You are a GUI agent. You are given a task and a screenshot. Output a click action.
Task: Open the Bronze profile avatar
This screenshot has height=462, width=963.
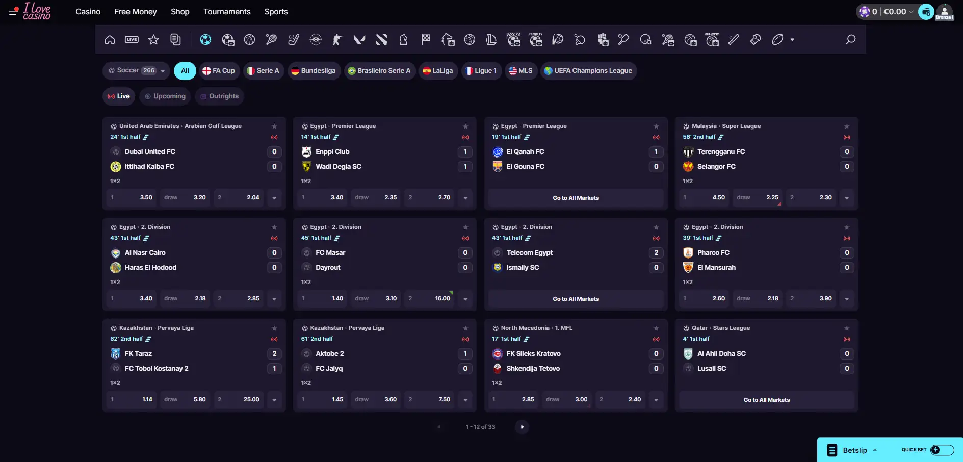click(x=945, y=12)
